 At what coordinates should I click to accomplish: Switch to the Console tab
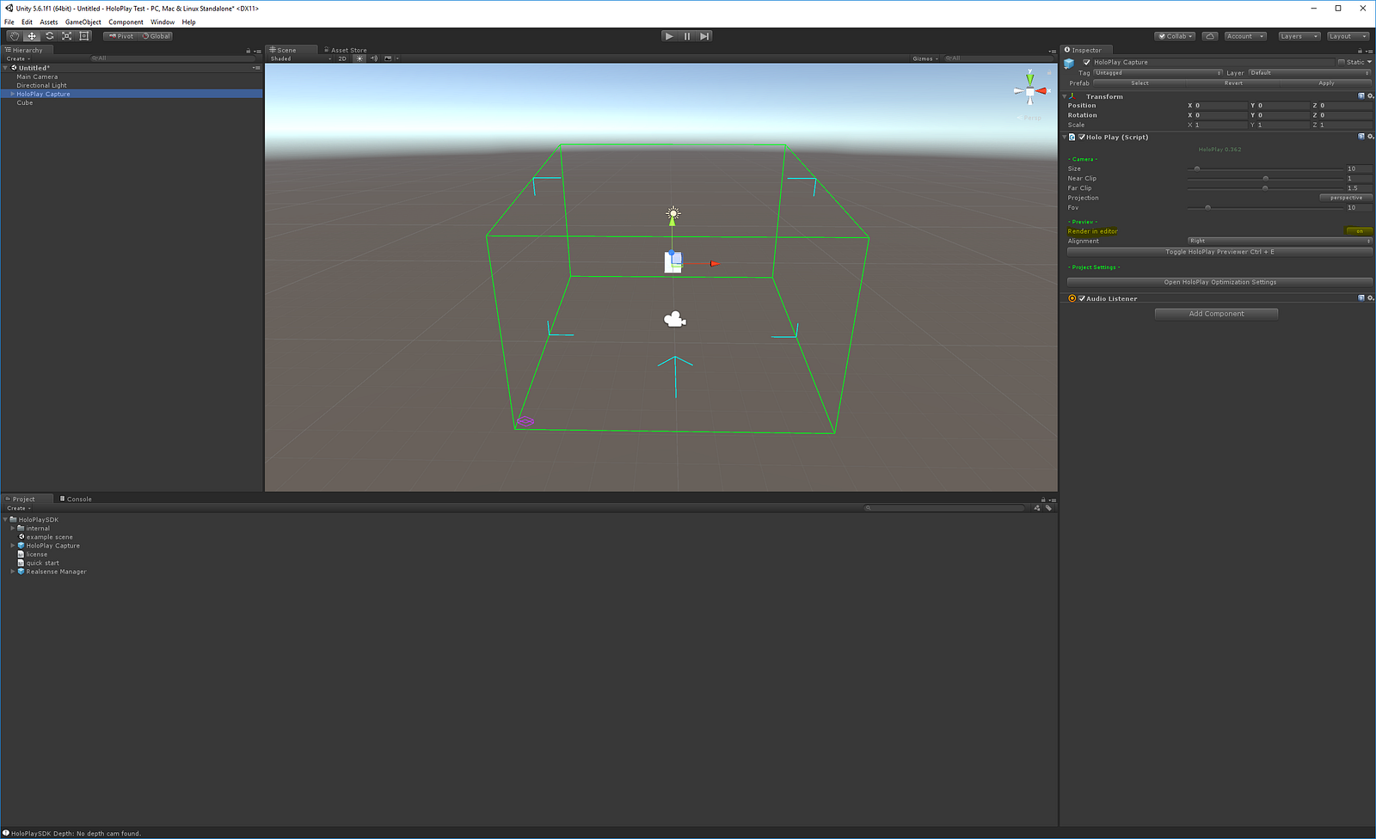[x=76, y=499]
